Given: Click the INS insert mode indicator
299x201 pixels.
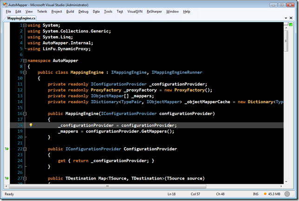Looking at the screenshot, I should point(255,194).
